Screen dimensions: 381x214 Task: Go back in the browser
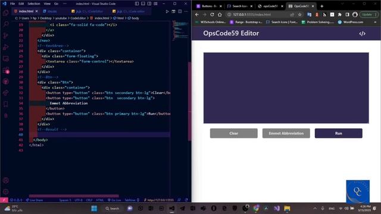pyautogui.click(x=197, y=14)
